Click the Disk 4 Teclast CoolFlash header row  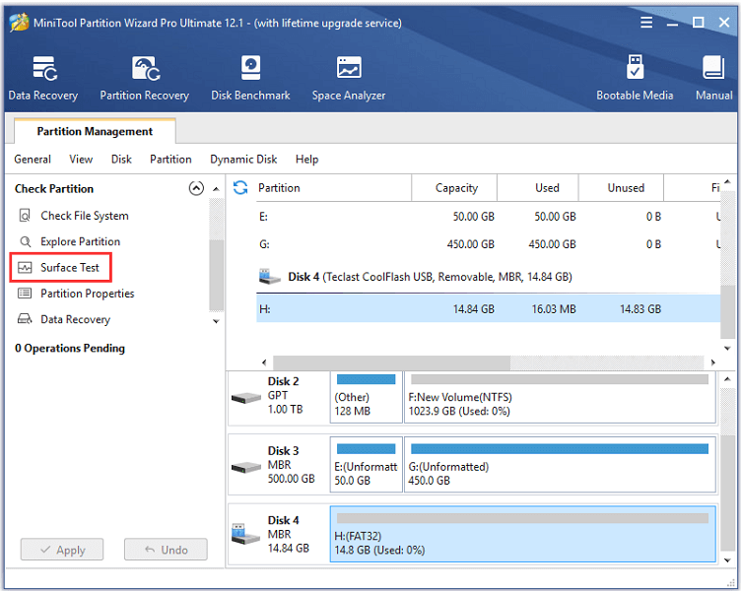tap(488, 277)
